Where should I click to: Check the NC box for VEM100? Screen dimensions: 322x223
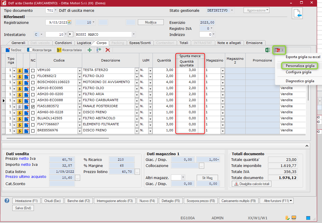tap(33, 70)
